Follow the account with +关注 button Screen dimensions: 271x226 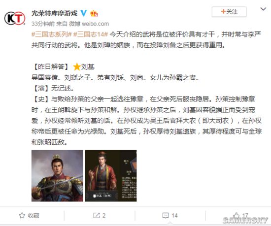coord(229,12)
